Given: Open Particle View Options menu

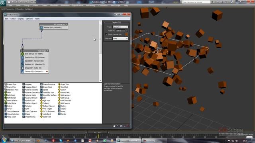Looking at the screenshot, I should pos(29,19).
